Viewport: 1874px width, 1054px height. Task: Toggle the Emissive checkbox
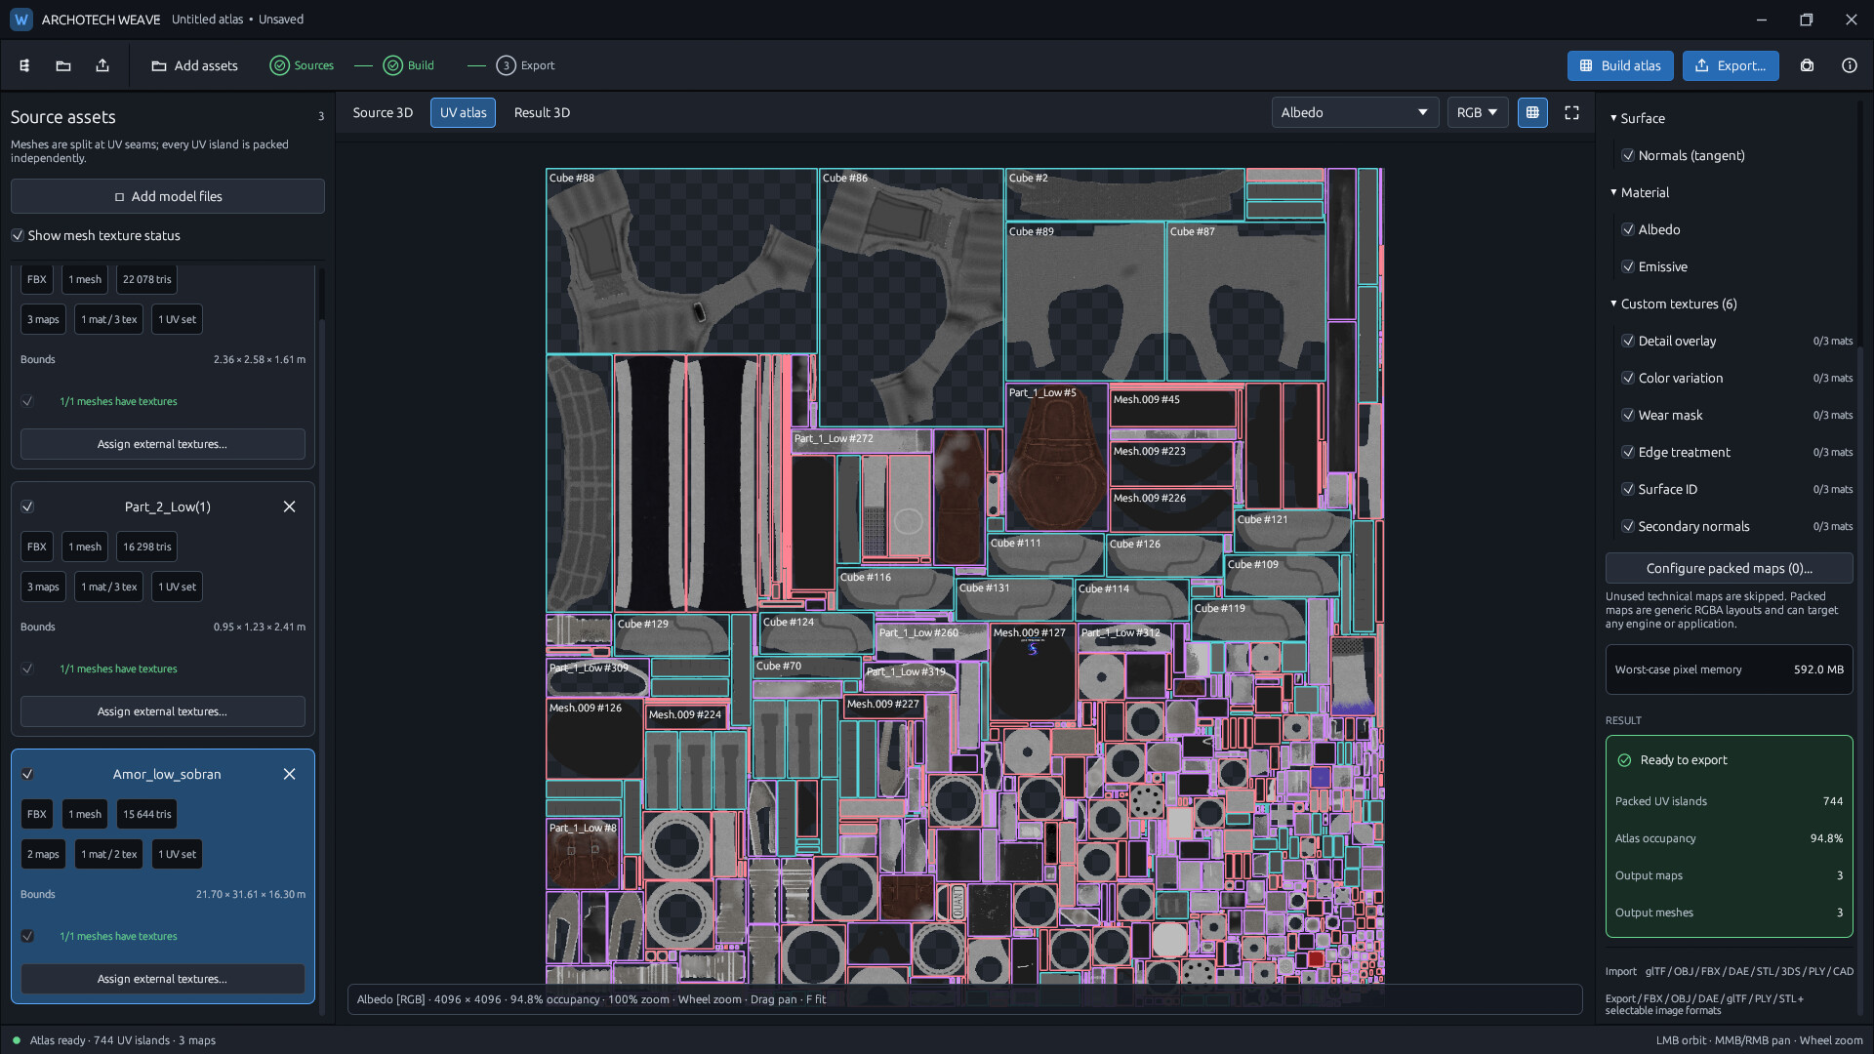pos(1628,266)
